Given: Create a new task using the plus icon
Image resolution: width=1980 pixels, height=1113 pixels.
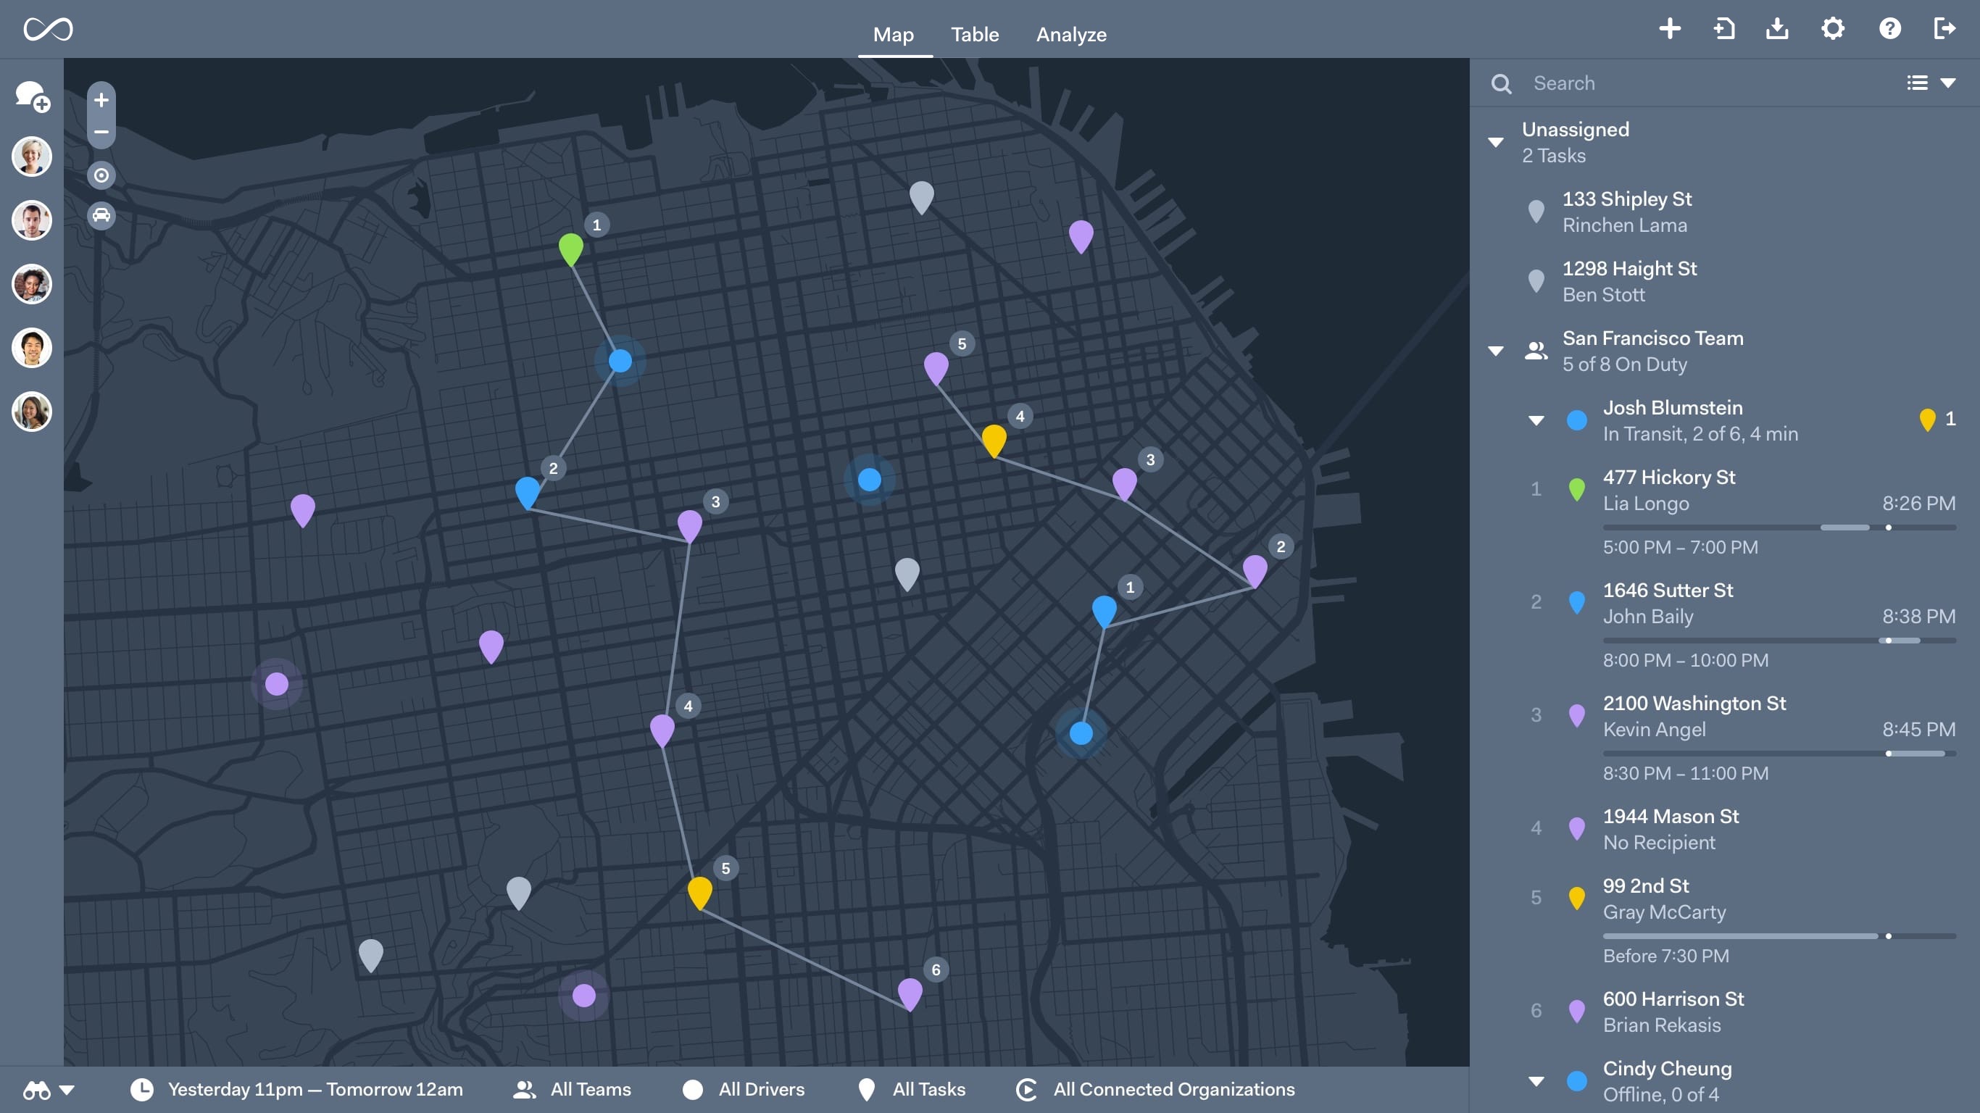Looking at the screenshot, I should (x=1670, y=29).
